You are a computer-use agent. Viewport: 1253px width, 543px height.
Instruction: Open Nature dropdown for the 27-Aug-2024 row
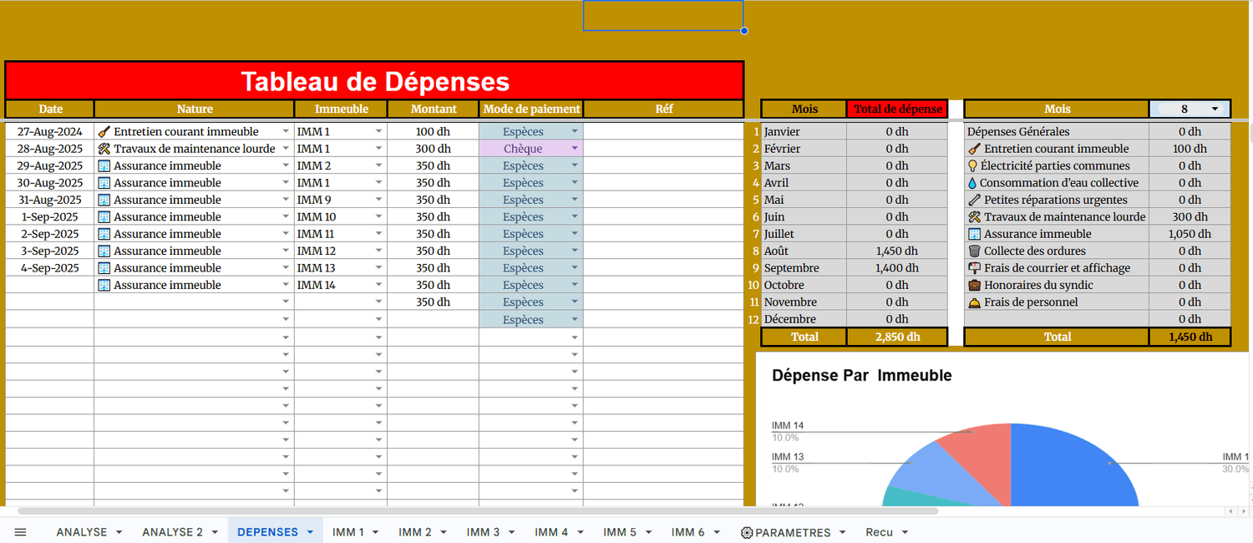[x=286, y=132]
